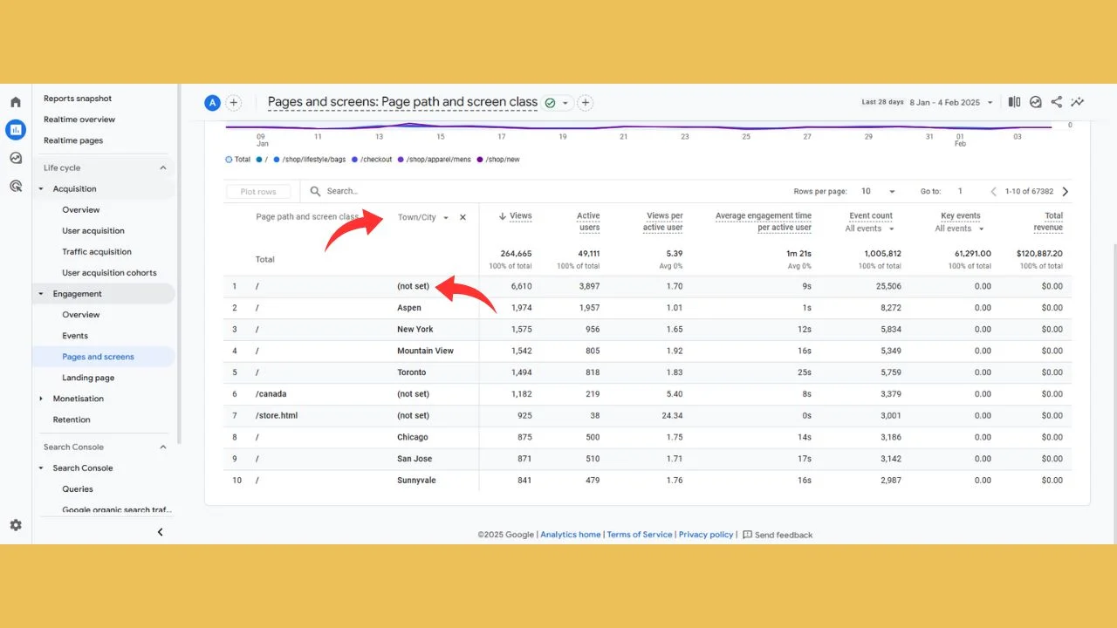Click the Go to page number field
The width and height of the screenshot is (1117, 628).
tap(961, 191)
